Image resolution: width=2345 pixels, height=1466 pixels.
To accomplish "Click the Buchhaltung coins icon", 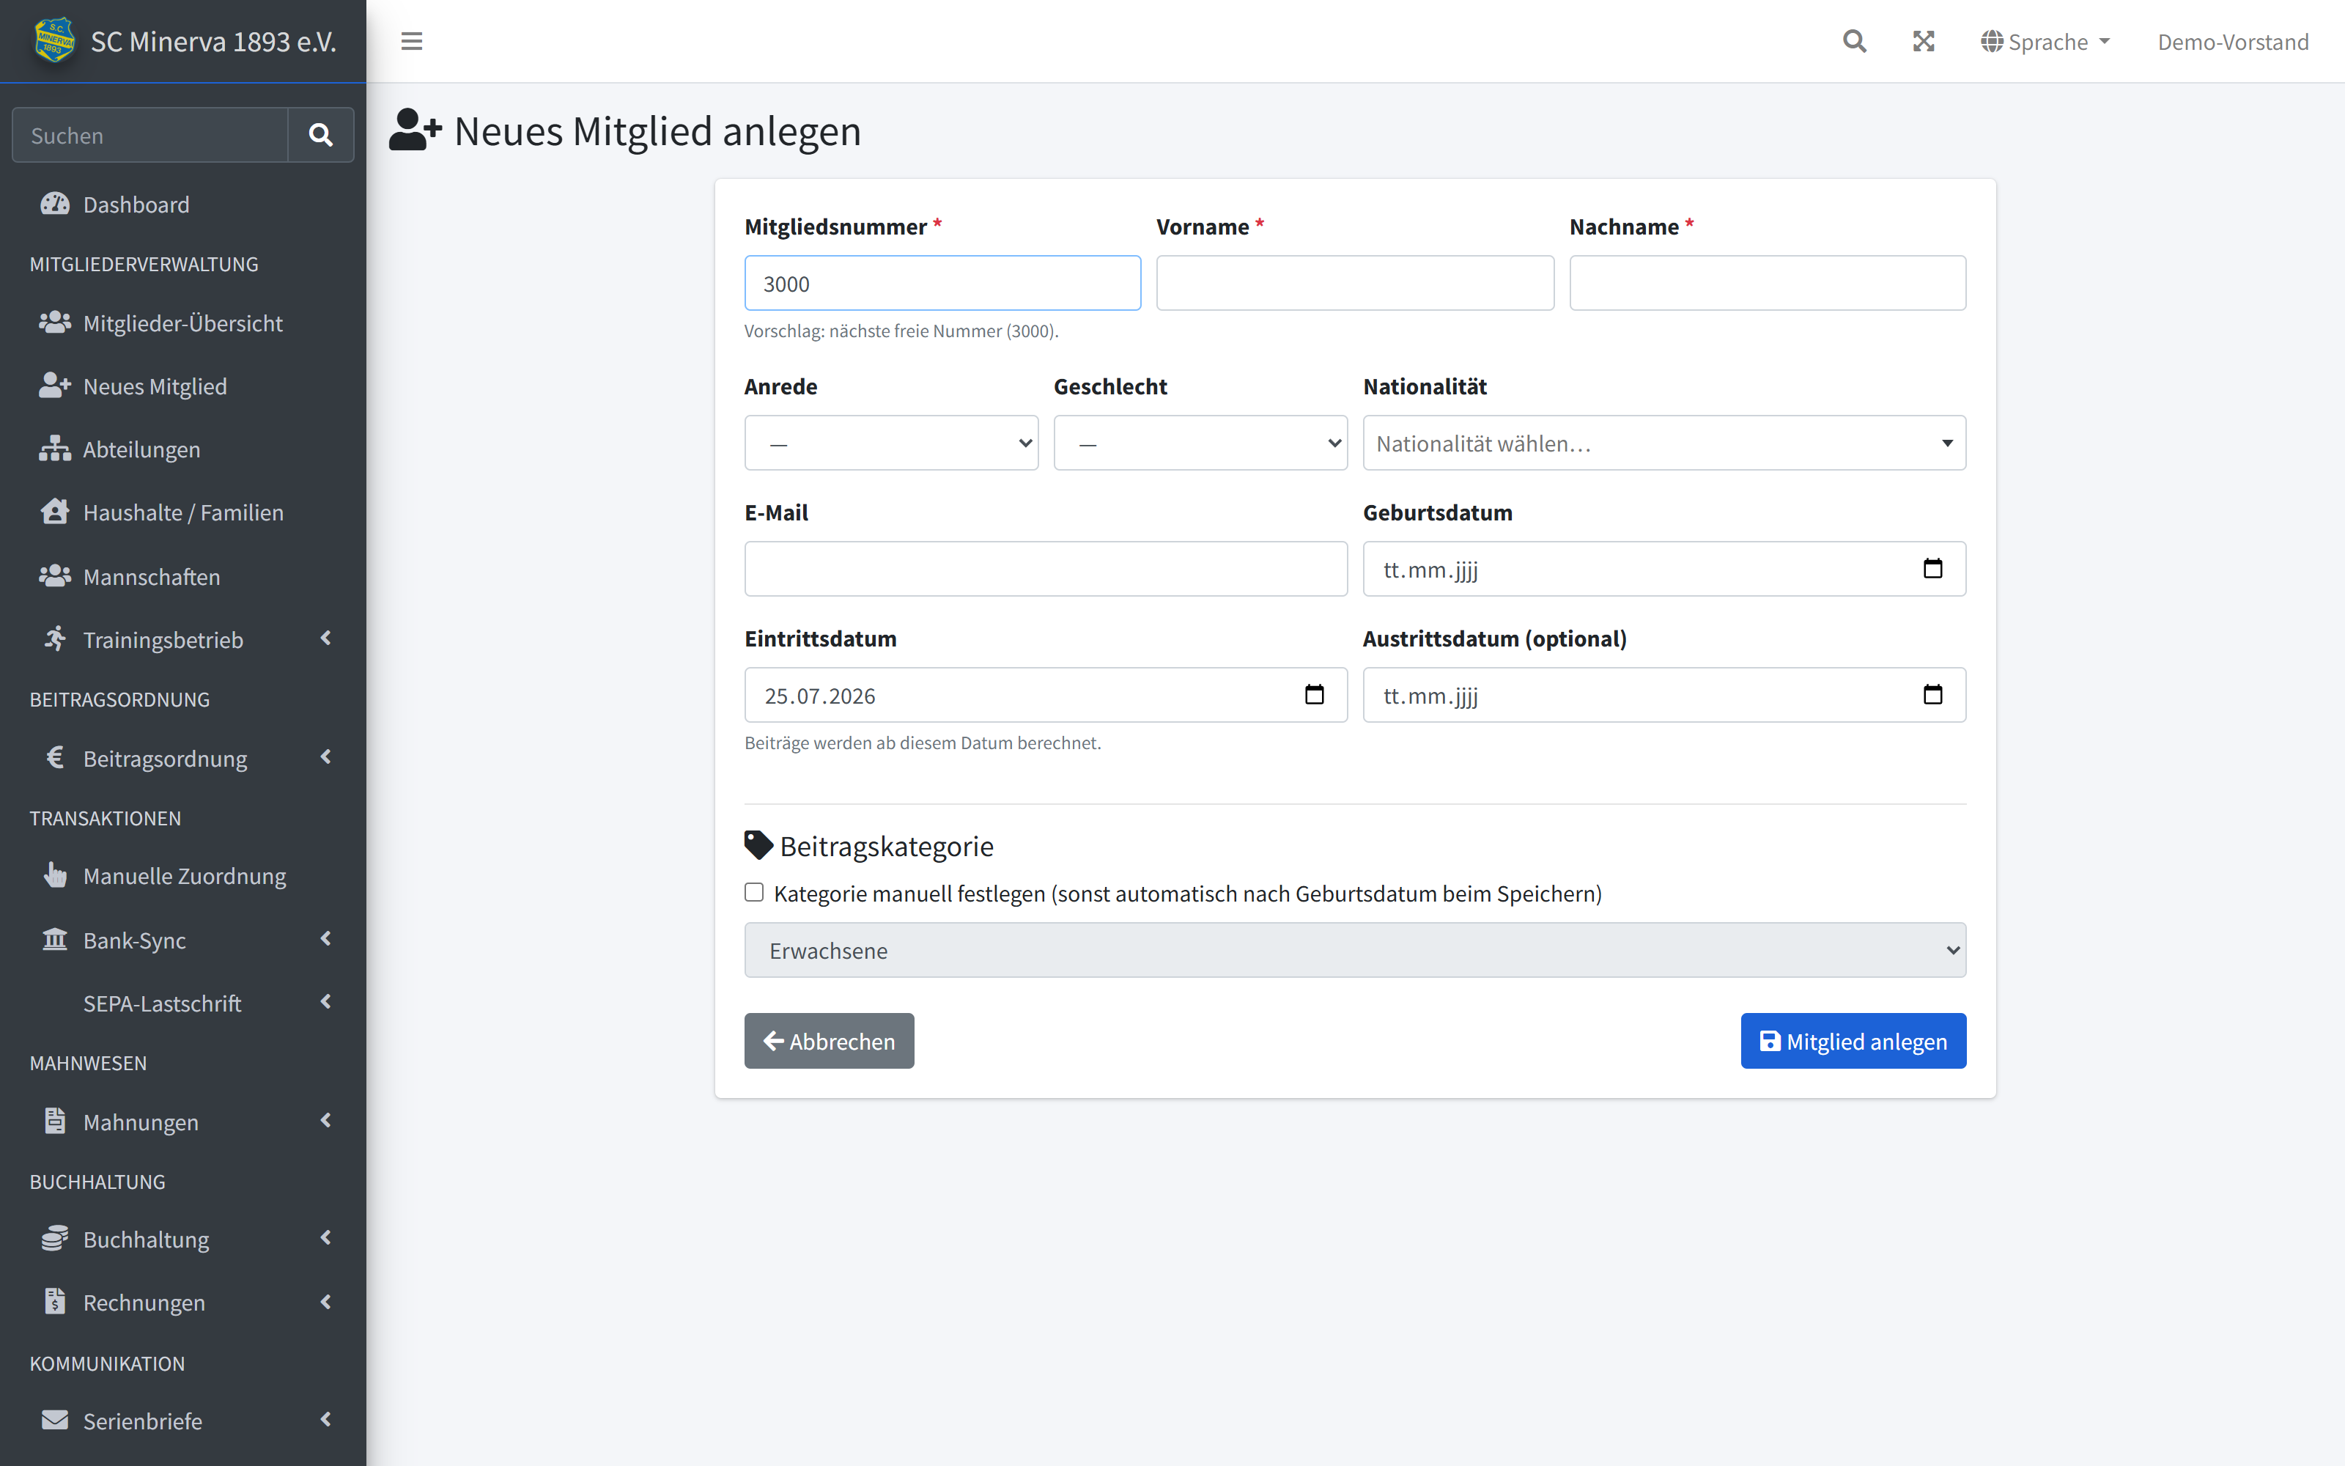I will tap(55, 1238).
